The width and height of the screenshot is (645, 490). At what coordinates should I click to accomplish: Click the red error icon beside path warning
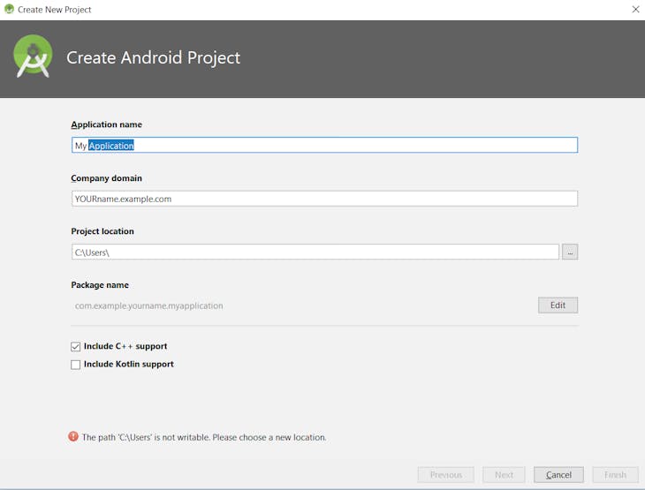(73, 436)
